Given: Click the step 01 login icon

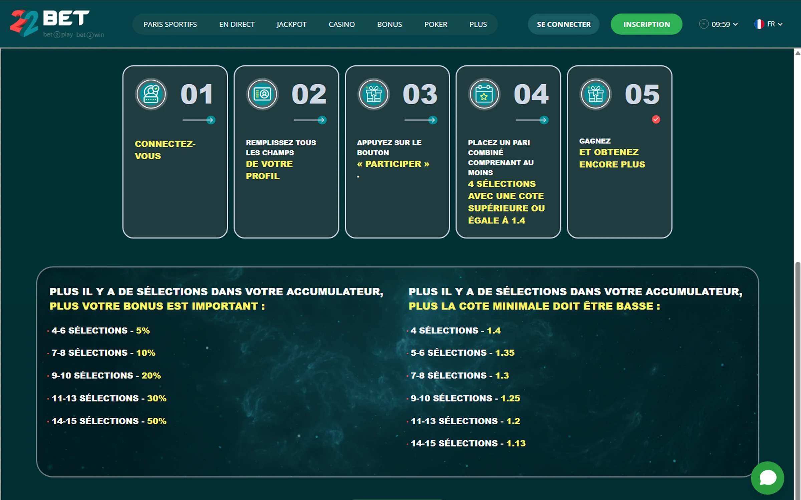Looking at the screenshot, I should pos(151,94).
